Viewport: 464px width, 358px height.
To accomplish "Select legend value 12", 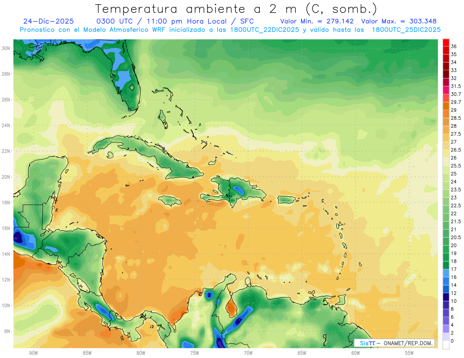I will click(454, 293).
